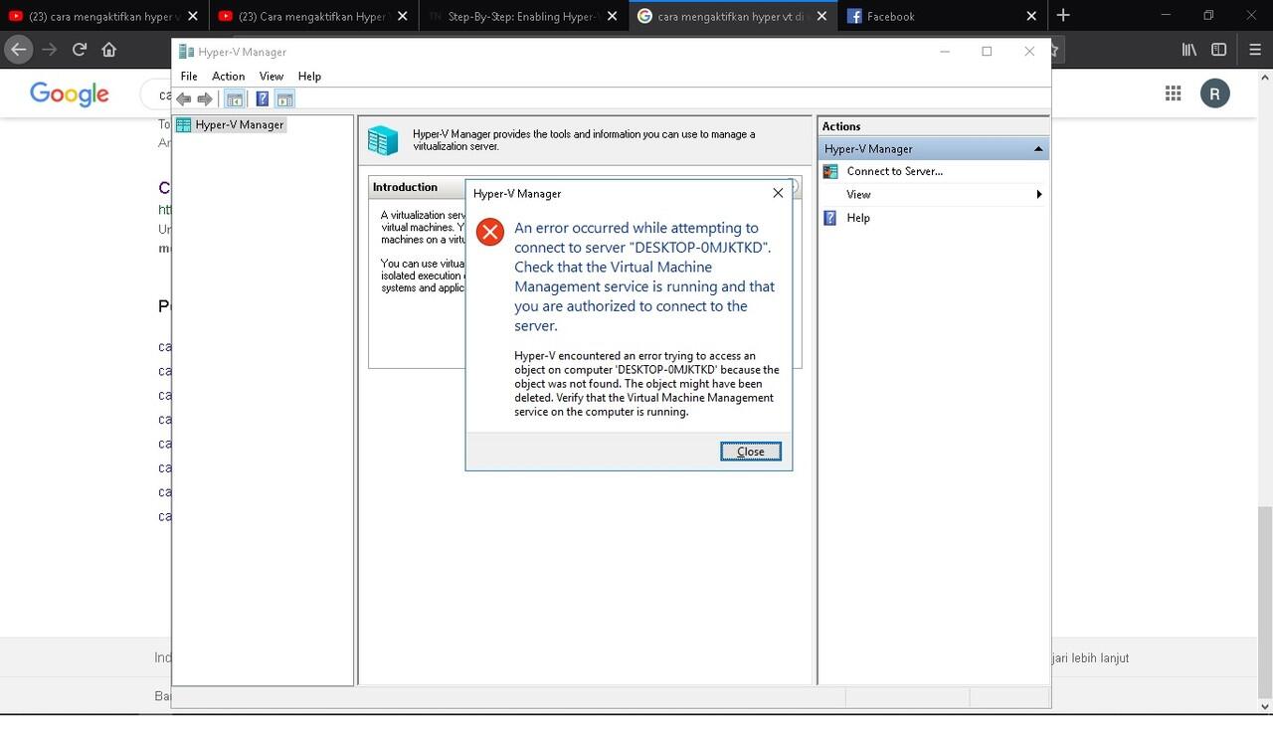
Task: Reload the page in Firefox
Action: (x=80, y=49)
